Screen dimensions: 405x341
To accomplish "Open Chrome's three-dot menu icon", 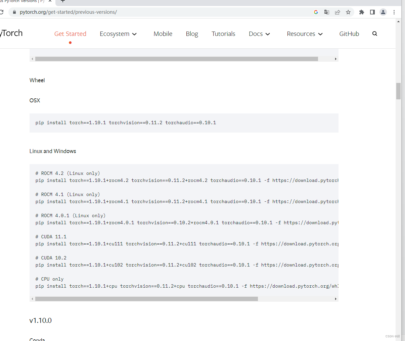I will [x=394, y=12].
